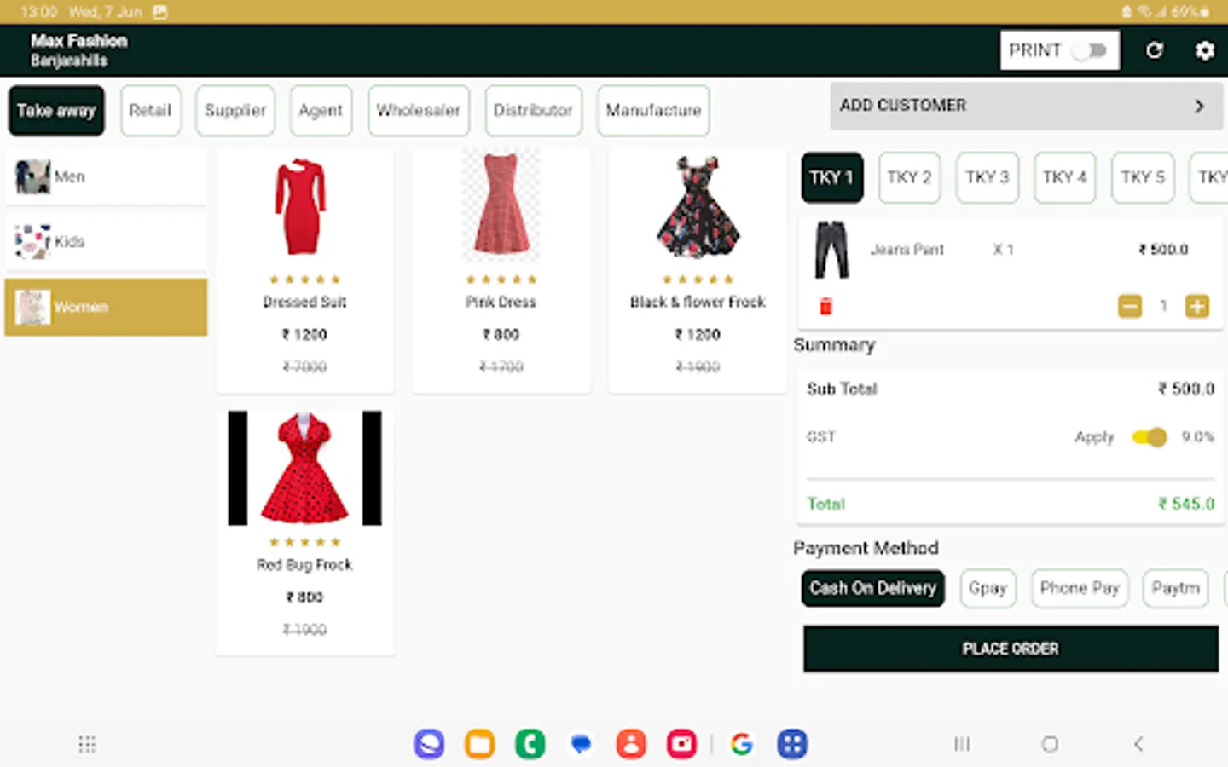The width and height of the screenshot is (1228, 767).
Task: Click Sub Total ₹ 500.0 value
Action: 1186,389
